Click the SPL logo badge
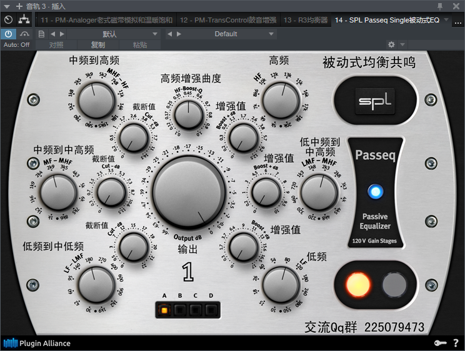Screen dimensions: 465x351 click(375, 101)
